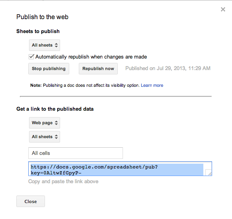Dismiss dialog using the top-right X icon
This screenshot has width=232, height=219.
click(x=223, y=9)
